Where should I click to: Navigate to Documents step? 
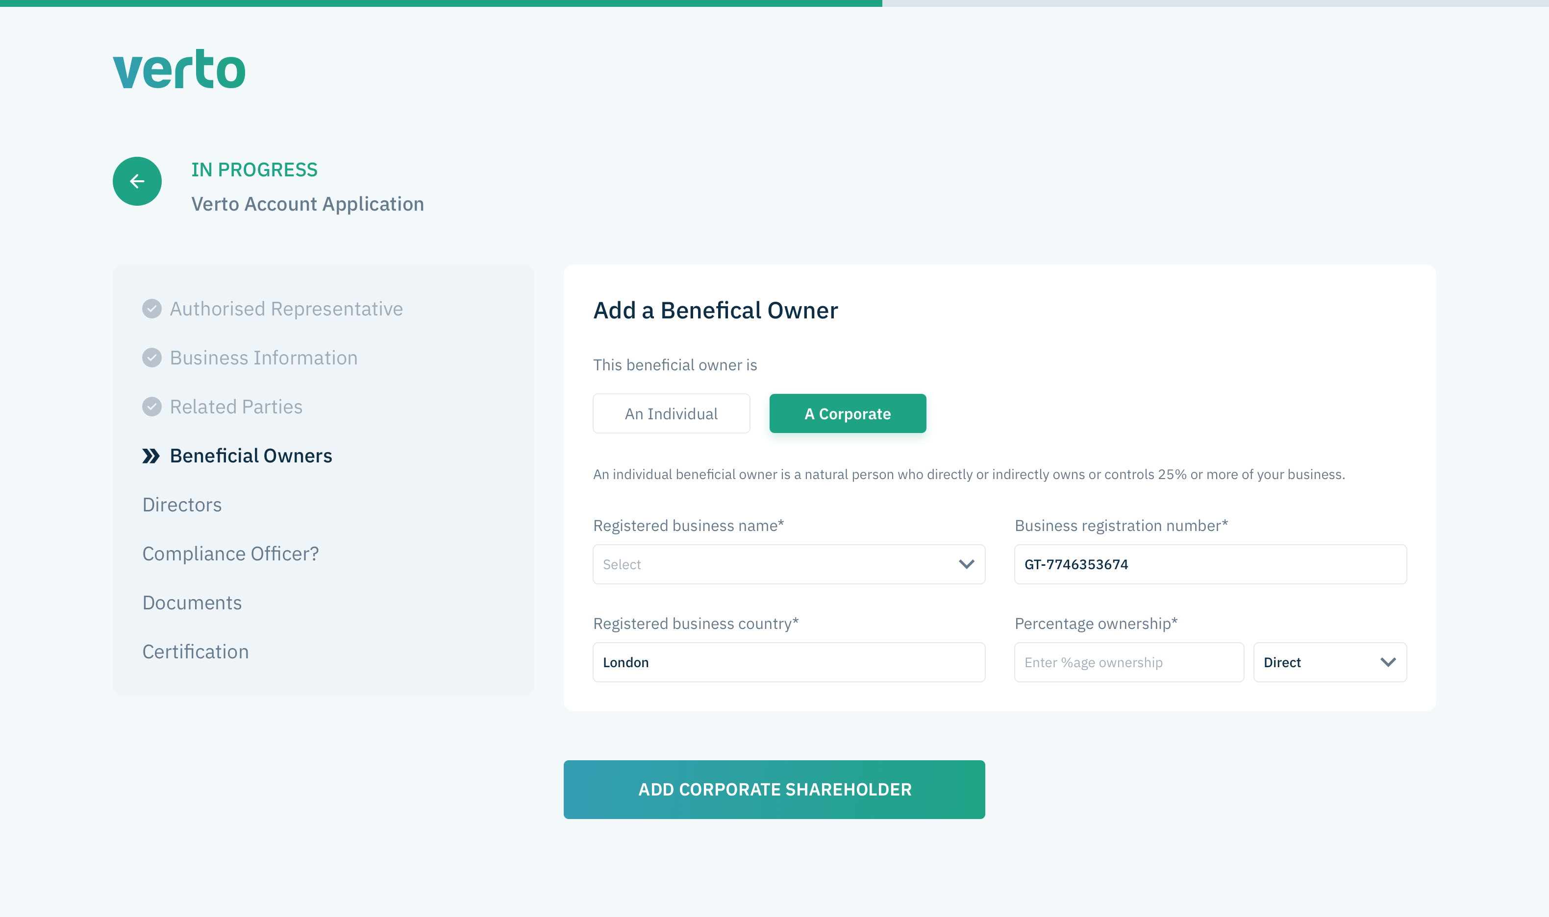(192, 603)
